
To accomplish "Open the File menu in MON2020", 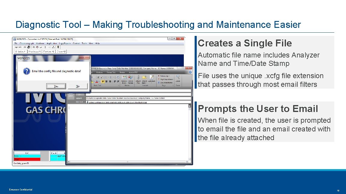I will click(x=16, y=43).
